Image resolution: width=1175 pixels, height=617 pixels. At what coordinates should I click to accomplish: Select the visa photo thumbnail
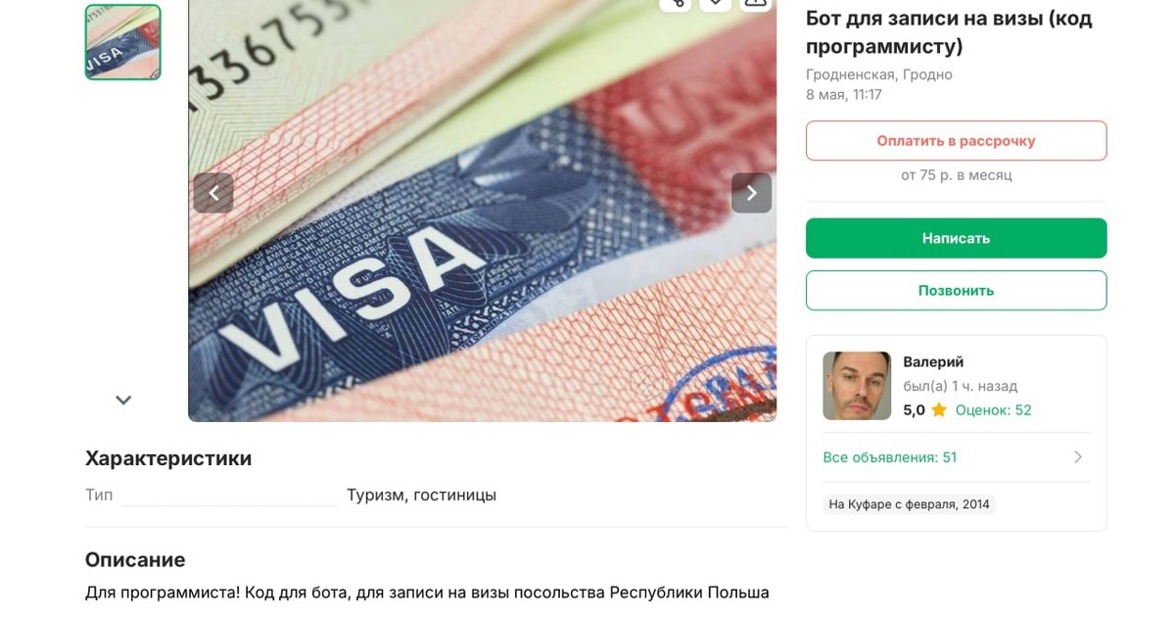[122, 42]
